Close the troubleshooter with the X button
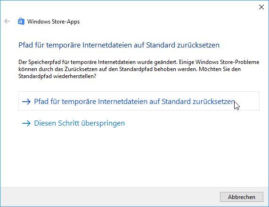 [x=261, y=7]
